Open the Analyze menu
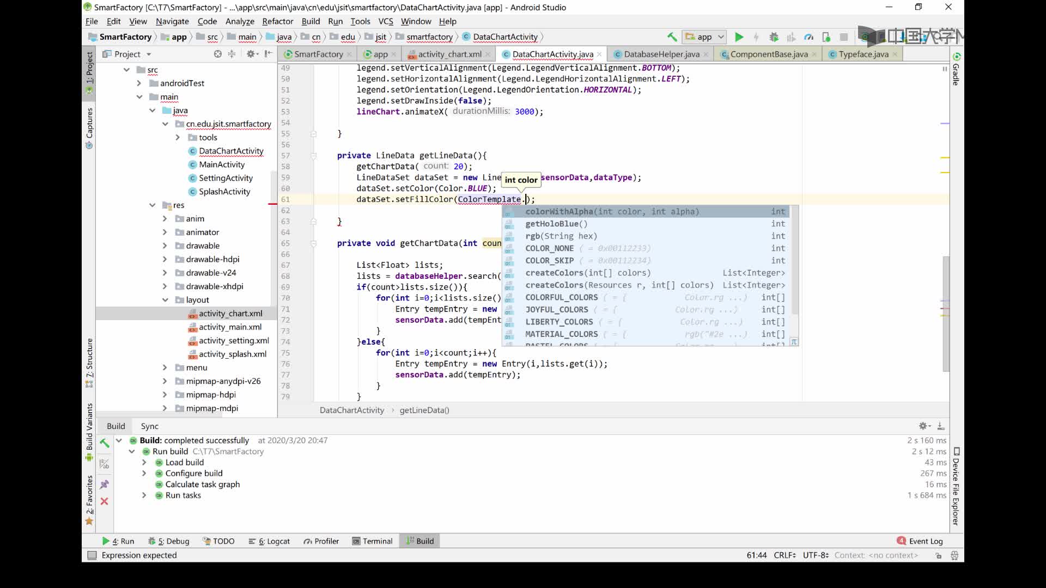The height and width of the screenshot is (588, 1046). pos(240,21)
